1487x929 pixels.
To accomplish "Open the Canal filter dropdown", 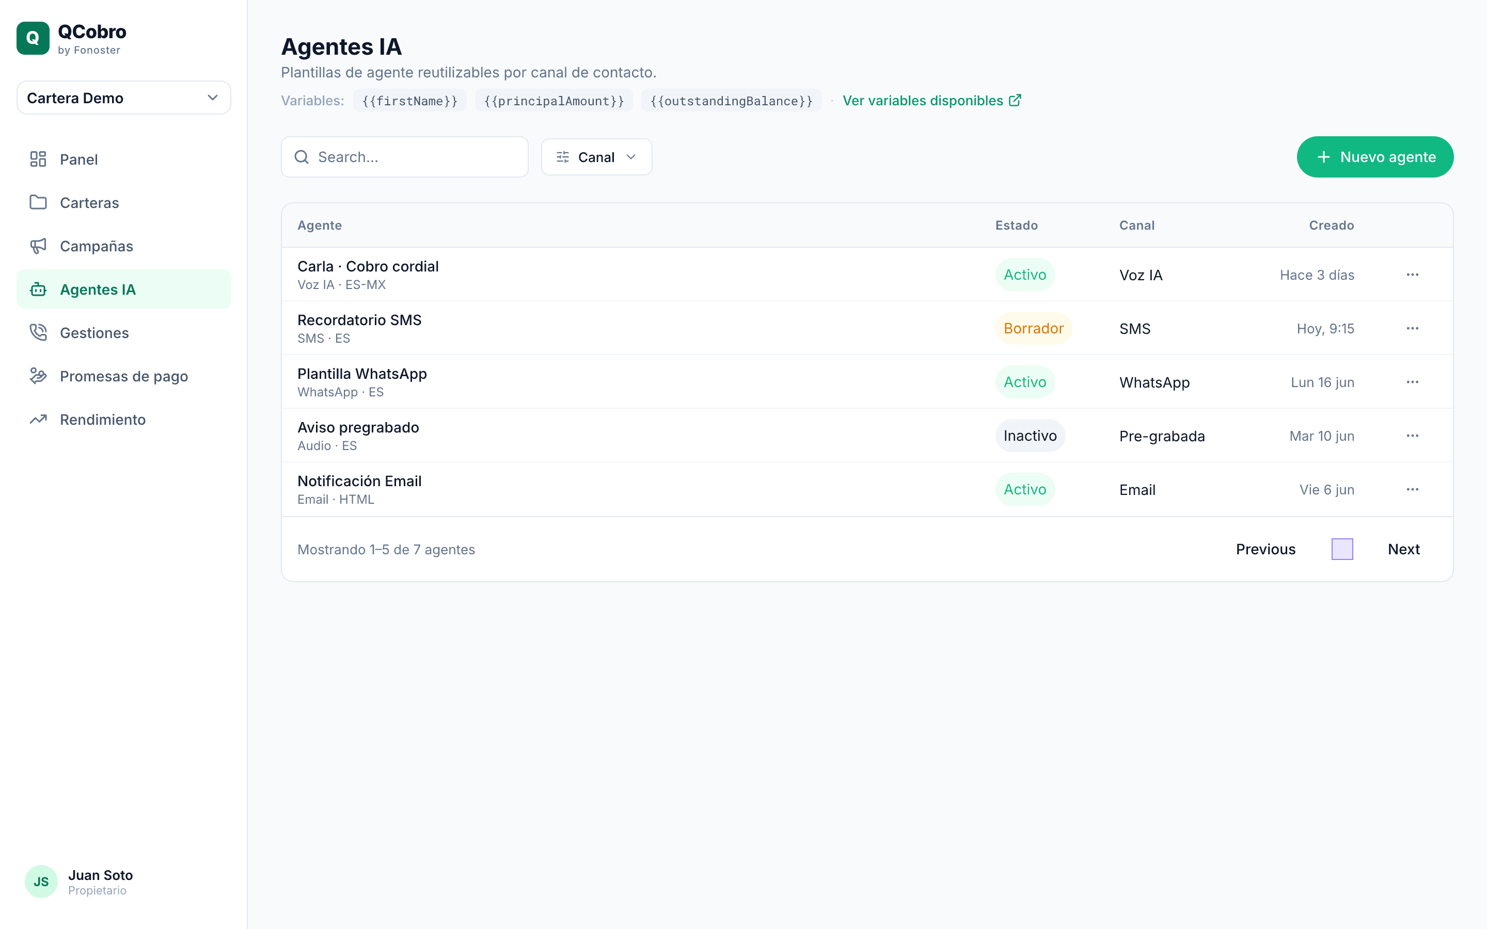I will click(x=596, y=157).
